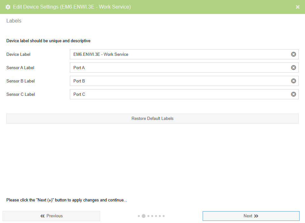Select the highlighted second step dot
This screenshot has height=223, width=305.
coord(144,216)
